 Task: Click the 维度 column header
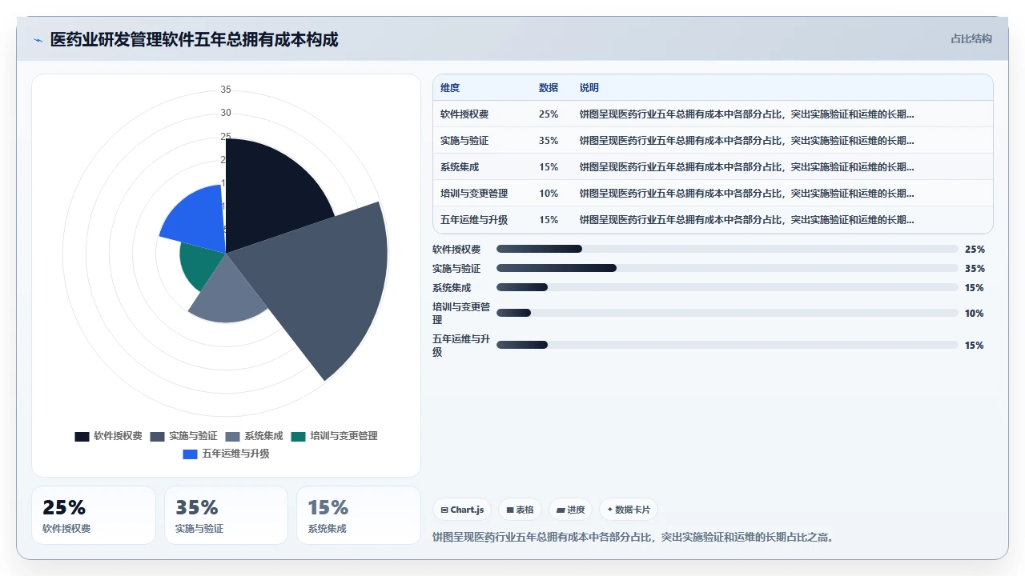[x=450, y=88]
